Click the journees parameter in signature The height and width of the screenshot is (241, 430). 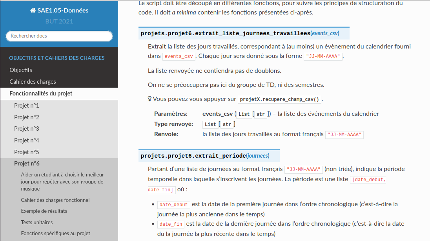point(258,156)
